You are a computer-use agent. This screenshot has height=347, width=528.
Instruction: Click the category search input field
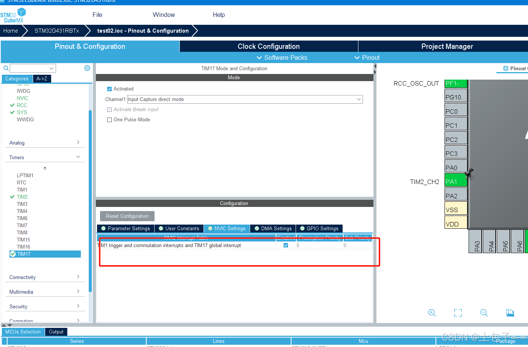point(29,68)
